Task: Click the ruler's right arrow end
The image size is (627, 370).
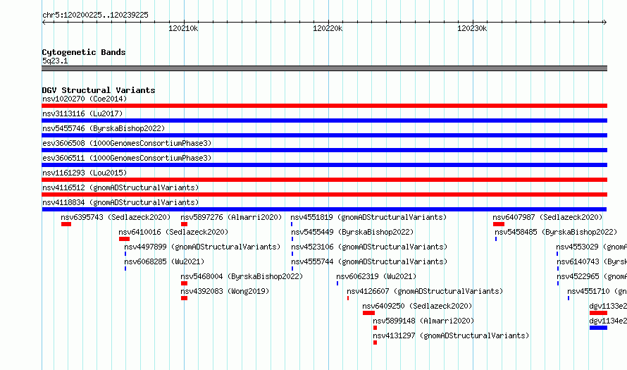Action: tap(604, 22)
